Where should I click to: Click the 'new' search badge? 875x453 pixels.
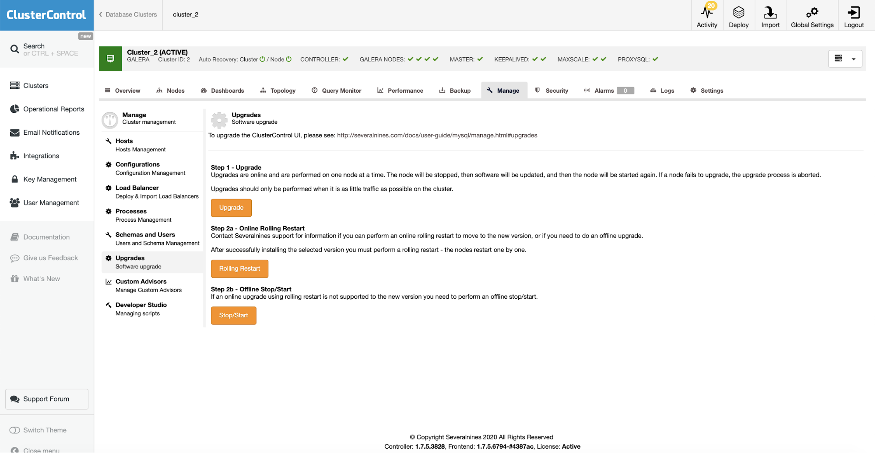click(x=85, y=36)
